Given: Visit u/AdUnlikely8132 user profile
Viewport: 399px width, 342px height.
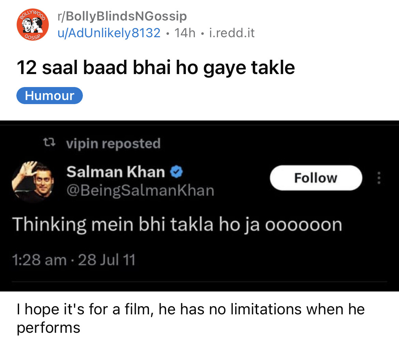Looking at the screenshot, I should [109, 33].
